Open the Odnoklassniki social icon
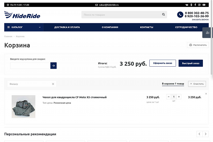 click(x=191, y=5)
